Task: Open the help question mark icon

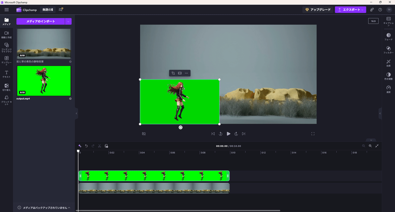Action: coord(380,10)
